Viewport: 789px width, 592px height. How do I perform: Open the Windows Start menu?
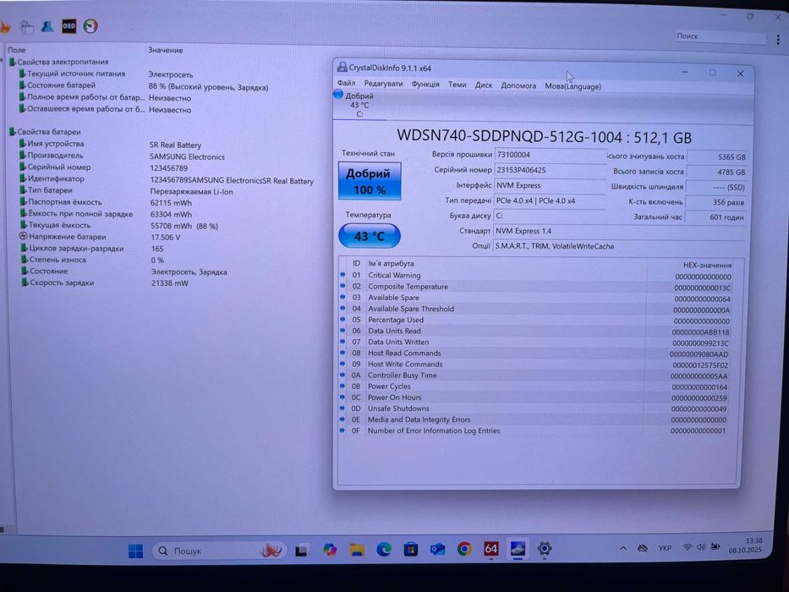(x=135, y=551)
